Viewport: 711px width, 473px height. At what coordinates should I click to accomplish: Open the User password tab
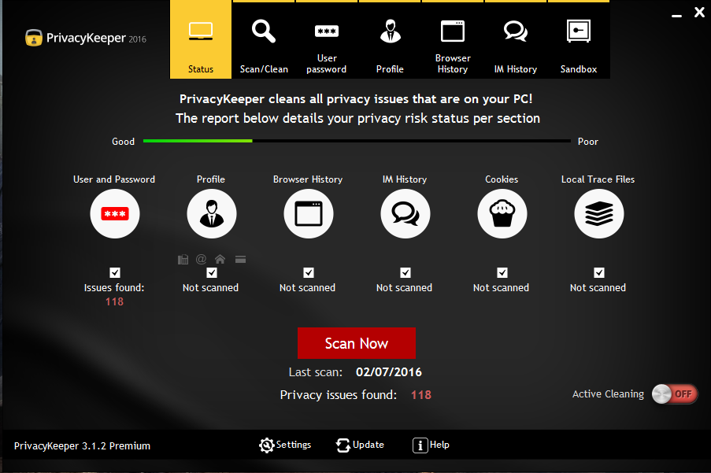click(x=327, y=40)
